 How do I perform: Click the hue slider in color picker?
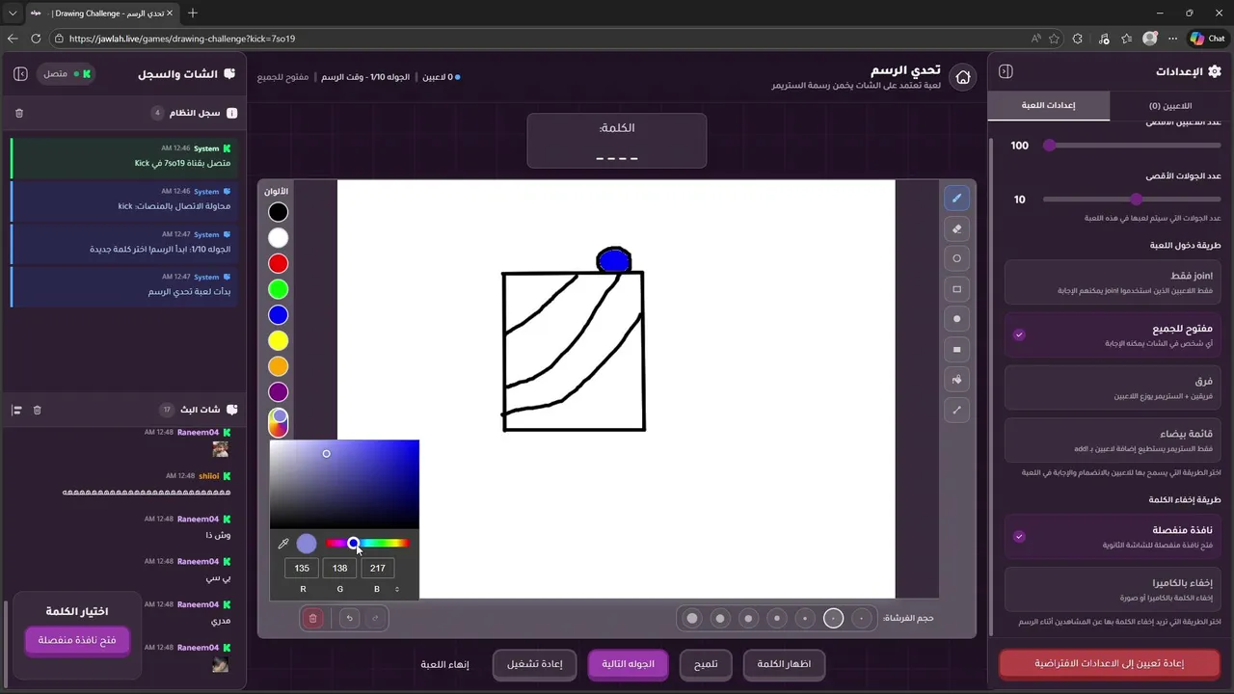[367, 544]
